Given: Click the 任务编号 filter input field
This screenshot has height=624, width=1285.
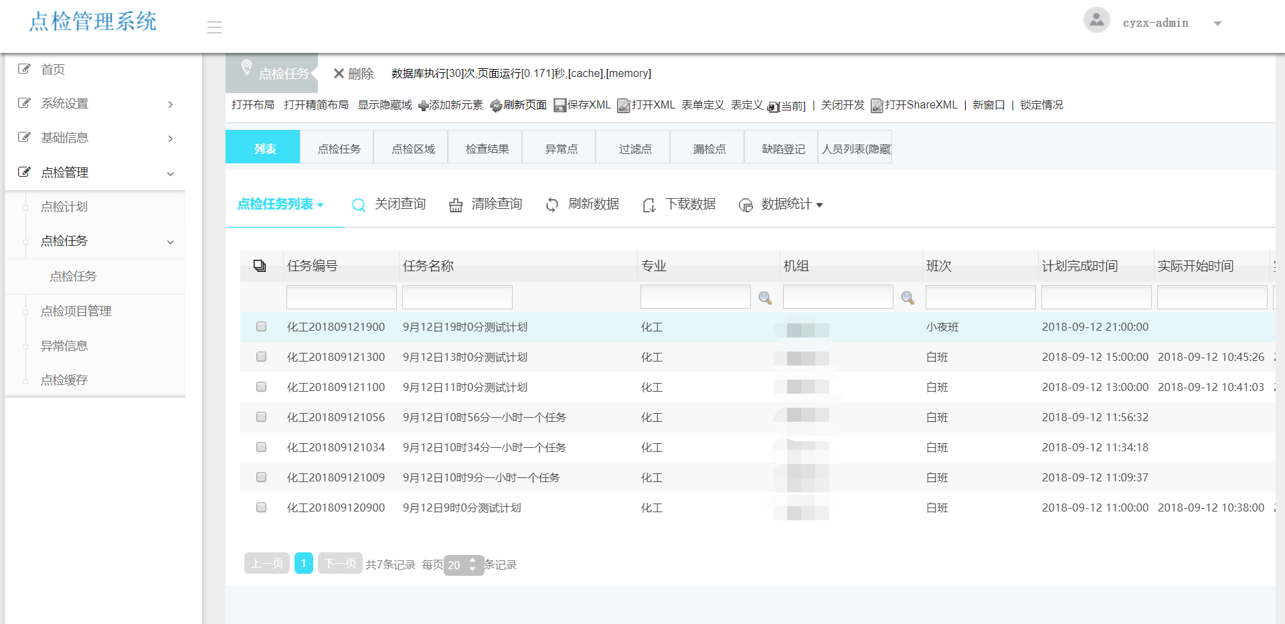Looking at the screenshot, I should (x=341, y=297).
